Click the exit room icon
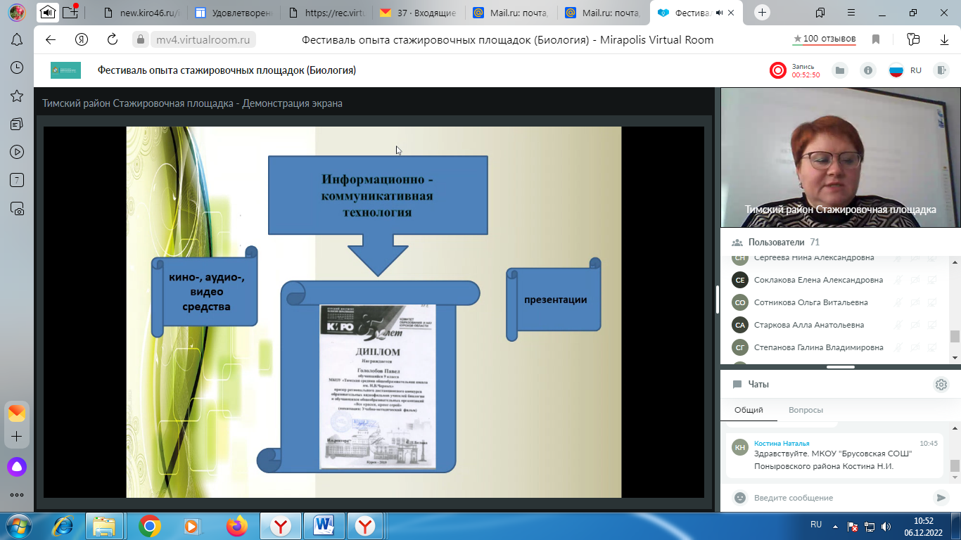961x540 pixels. coord(941,70)
